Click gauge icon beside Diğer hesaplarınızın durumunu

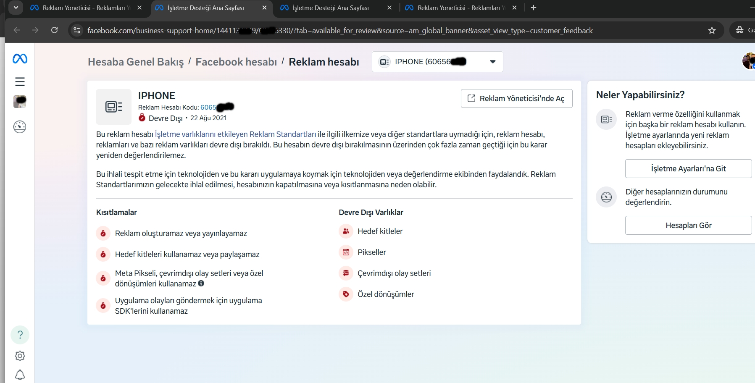point(606,197)
